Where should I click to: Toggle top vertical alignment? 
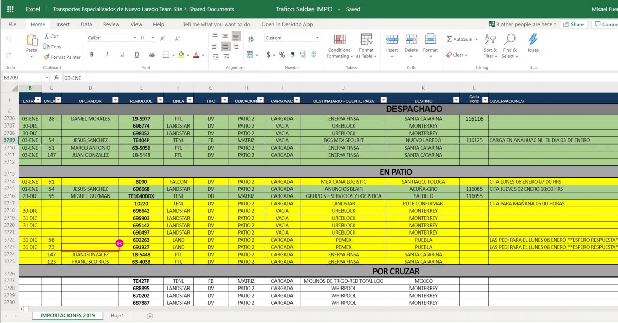tap(214, 36)
